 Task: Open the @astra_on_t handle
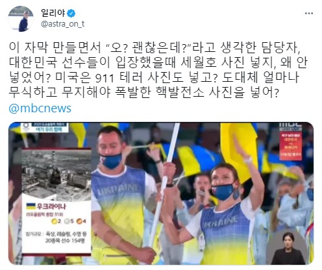click(x=62, y=24)
